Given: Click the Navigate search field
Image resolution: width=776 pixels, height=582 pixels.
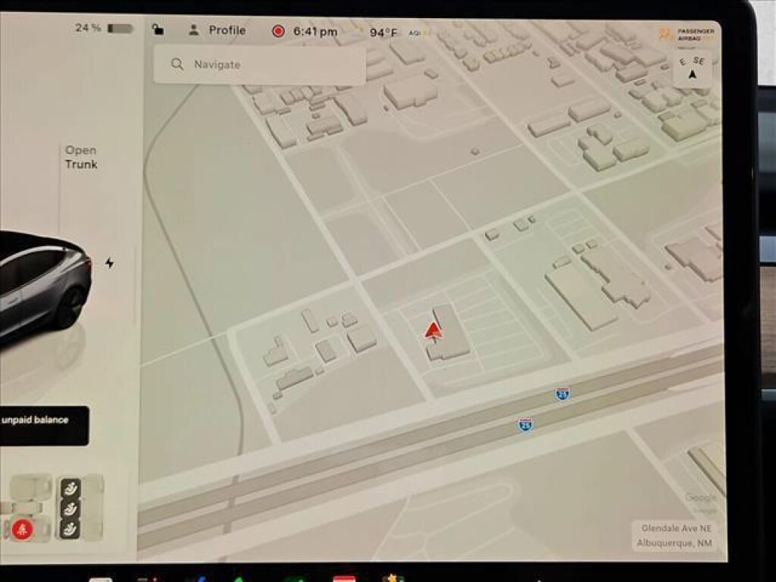Looking at the screenshot, I should tap(260, 64).
